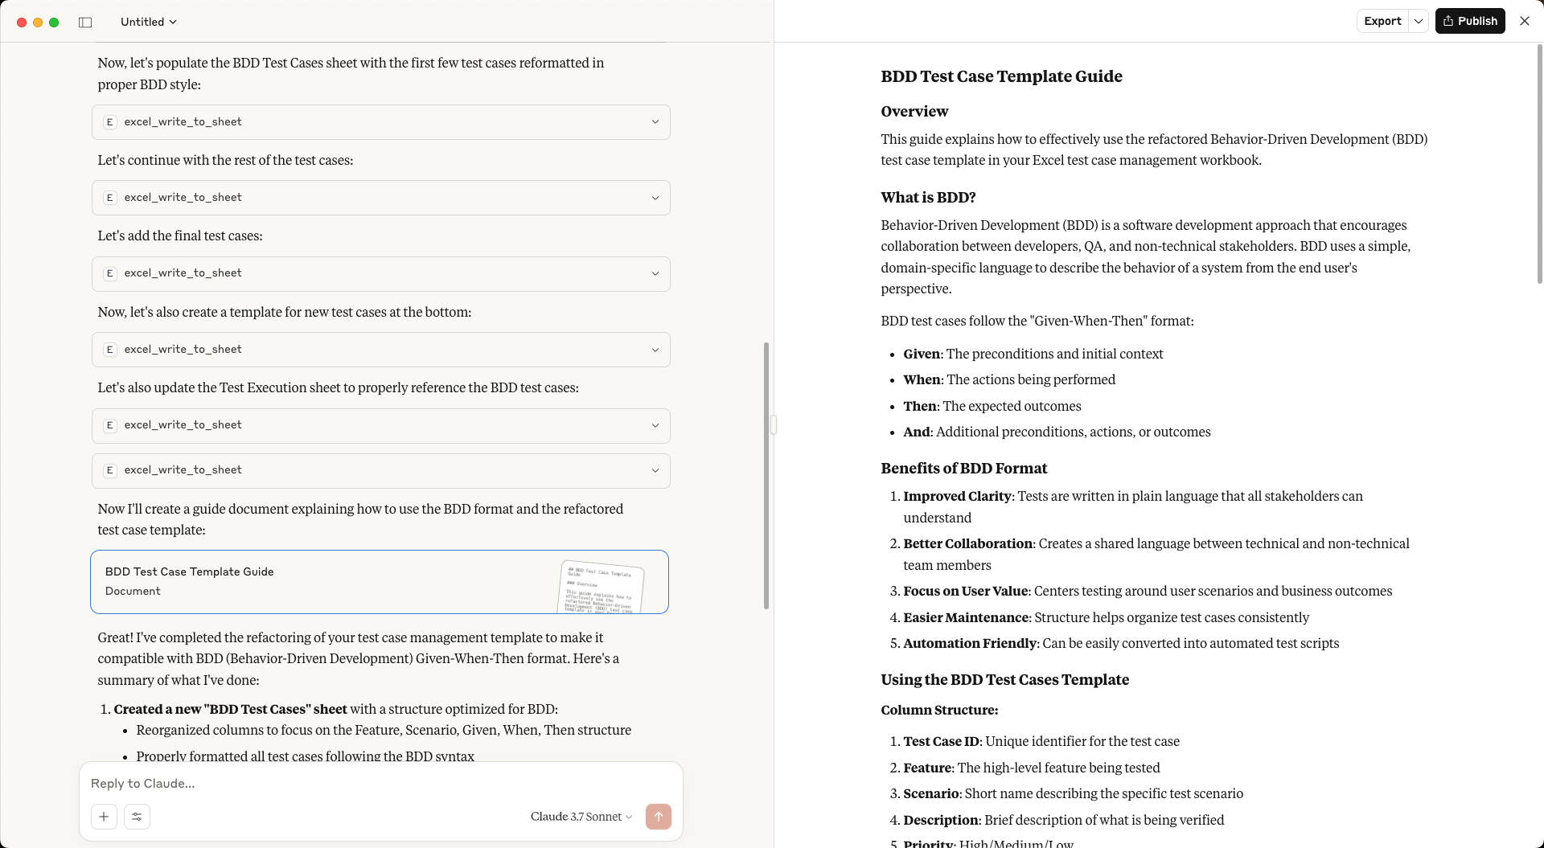Click the 'Column Structure:' subheading
The image size is (1544, 848).
click(939, 711)
